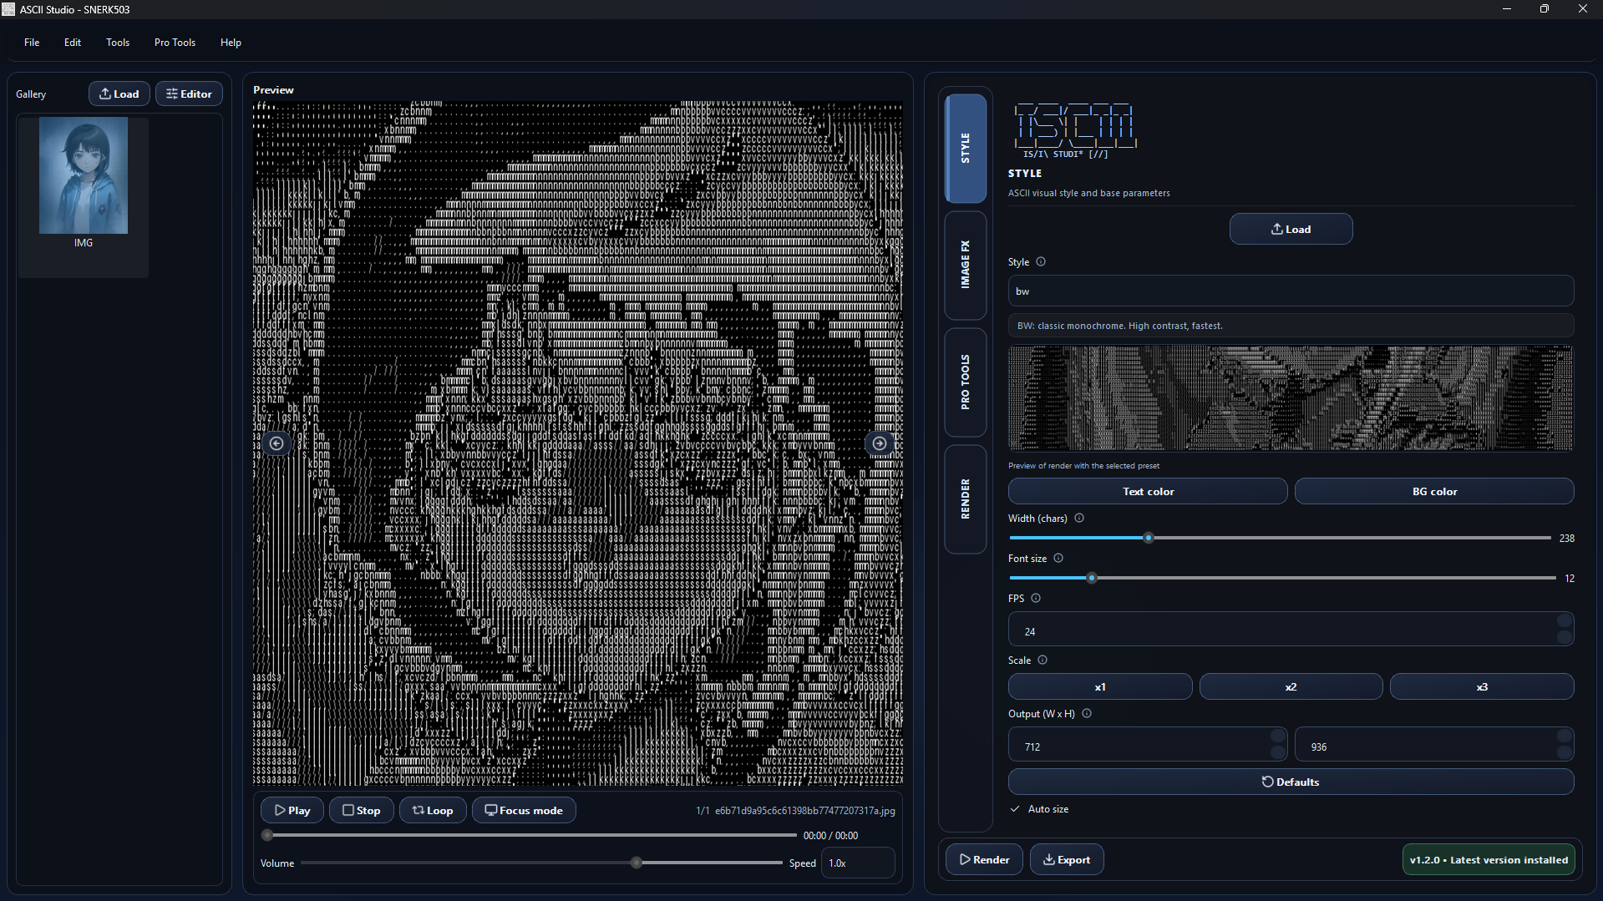
Task: Click the output width down stepper
Action: (1276, 751)
